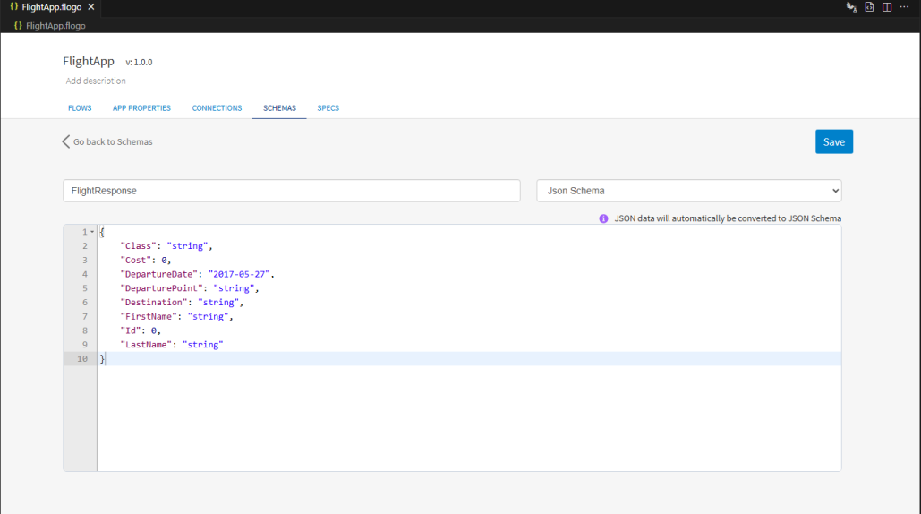Click the FlightResponse schema name field
Screen dimensions: 921x514
pos(291,191)
